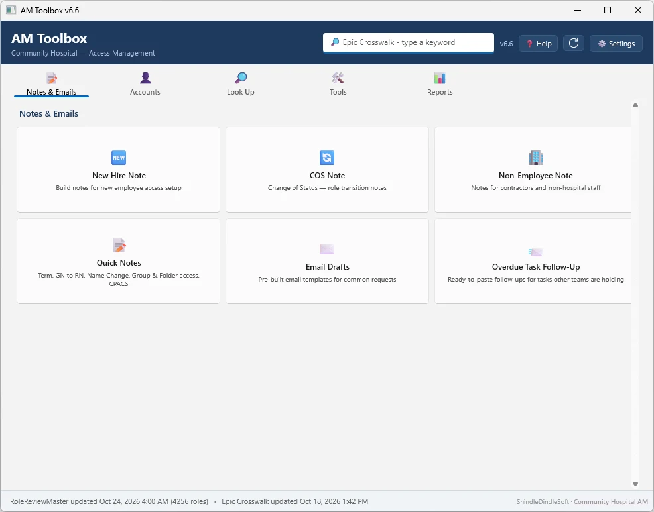Click "Pre-built email templates for common requests"

(x=328, y=279)
